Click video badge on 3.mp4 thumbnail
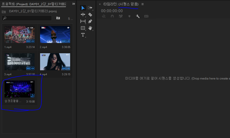The height and width of the screenshot is (138, 230). (28, 68)
